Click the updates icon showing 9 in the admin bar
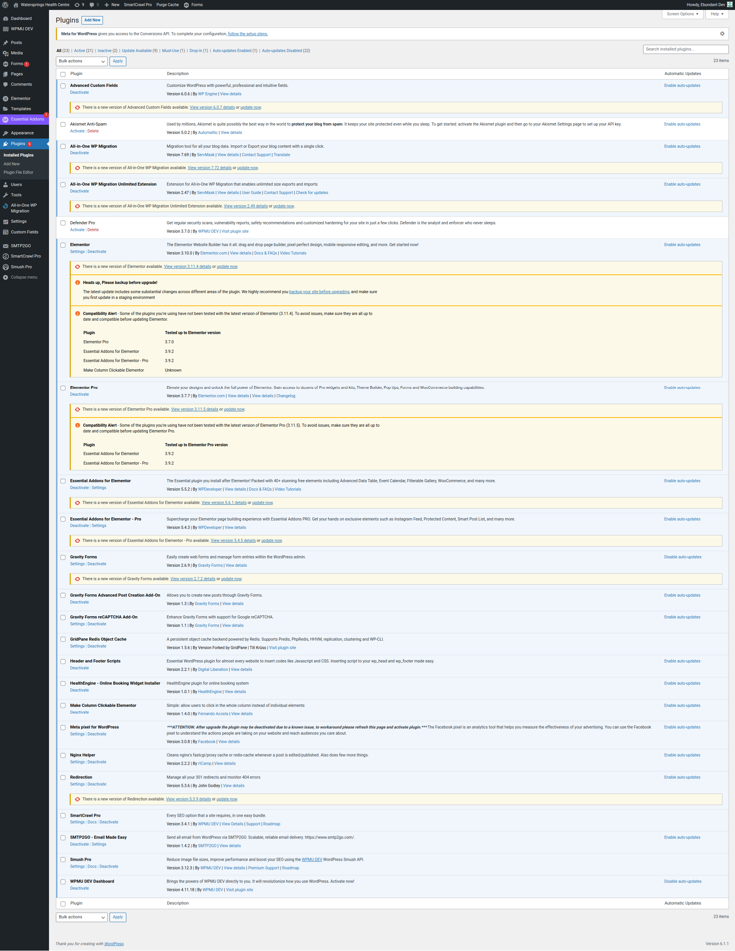Screen dimensions: 735x951 77,5
